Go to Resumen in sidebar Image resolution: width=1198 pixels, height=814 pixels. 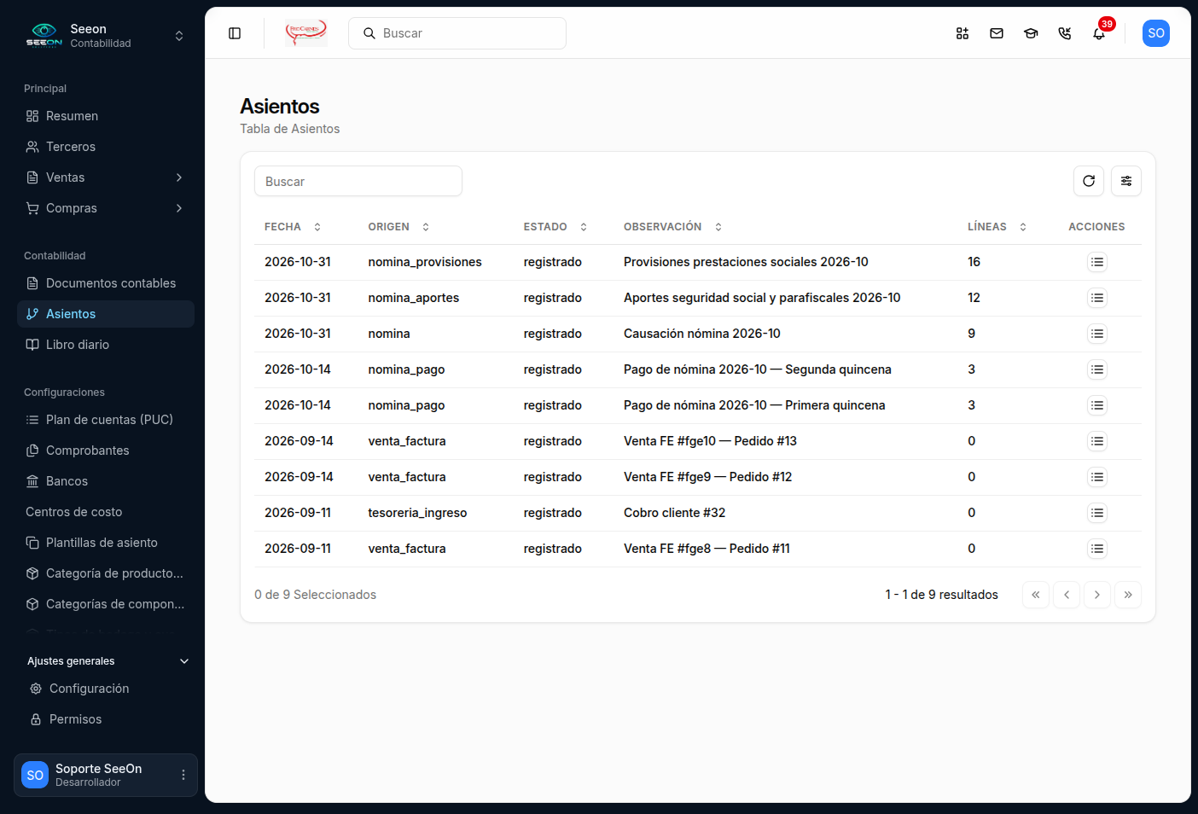pyautogui.click(x=106, y=116)
